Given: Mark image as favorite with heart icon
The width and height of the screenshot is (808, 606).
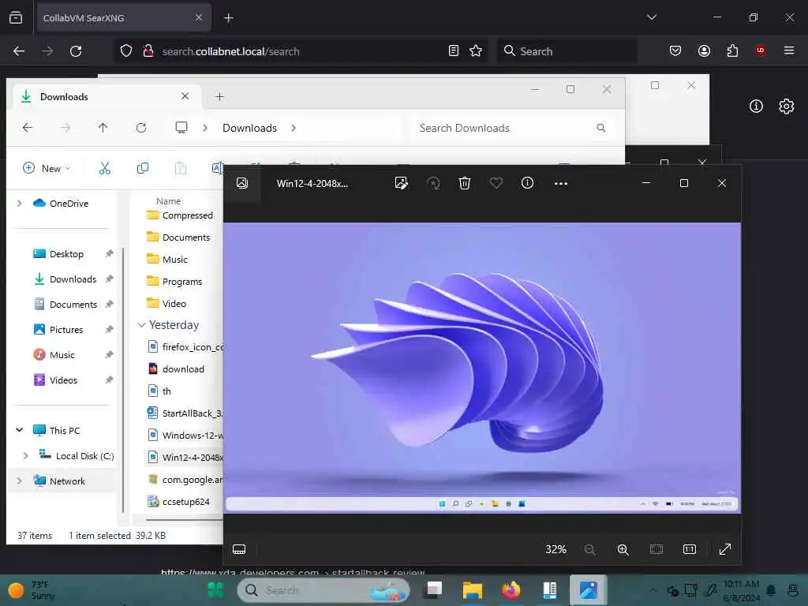Looking at the screenshot, I should pyautogui.click(x=496, y=183).
